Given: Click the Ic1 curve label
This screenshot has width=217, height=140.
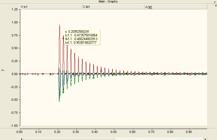Looking at the screenshot, I should click(25, 7).
